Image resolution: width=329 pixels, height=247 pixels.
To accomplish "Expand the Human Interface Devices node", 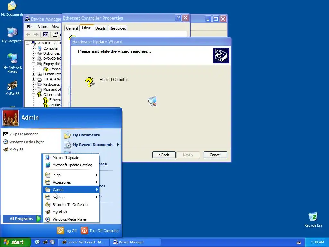I will 33,74.
